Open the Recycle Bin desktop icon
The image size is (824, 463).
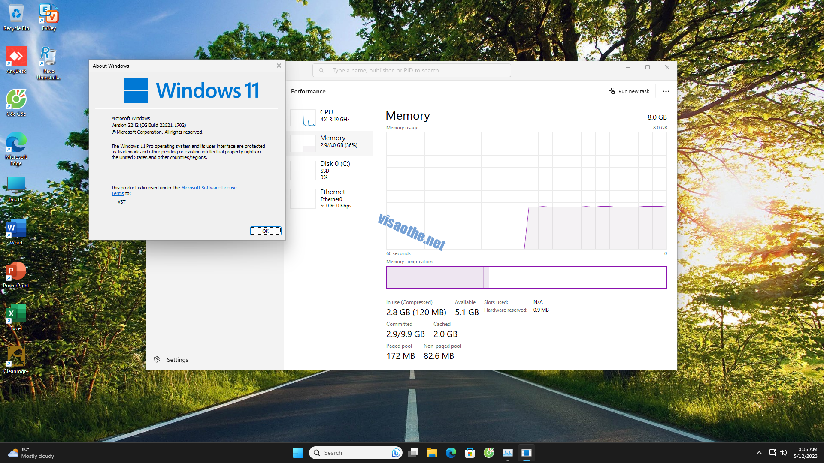pos(16,18)
